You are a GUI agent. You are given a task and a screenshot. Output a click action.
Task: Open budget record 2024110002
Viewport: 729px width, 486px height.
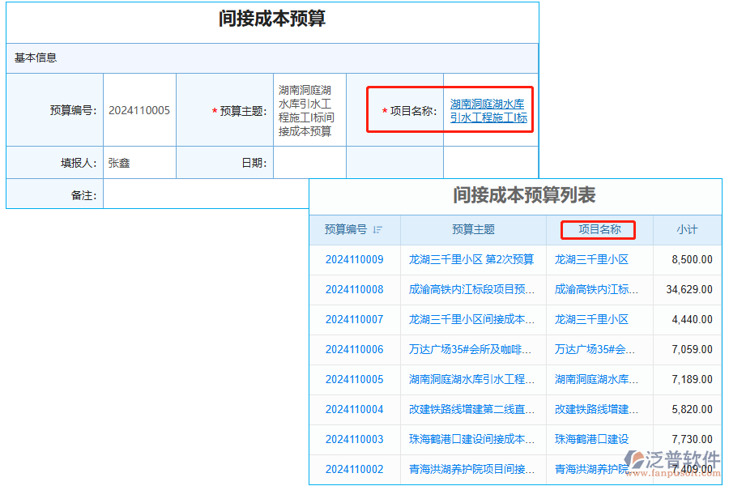355,469
